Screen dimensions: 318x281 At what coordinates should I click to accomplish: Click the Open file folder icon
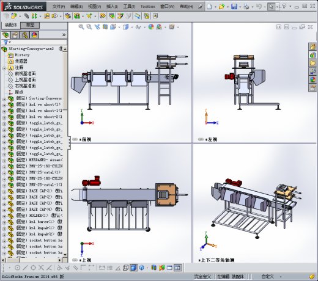coord(221,7)
